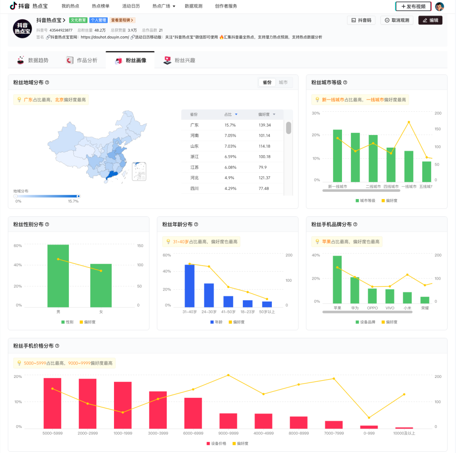This screenshot has width=456, height=453.
Task: Toggle 偏好度 legend in age chart
Action: coord(237,322)
